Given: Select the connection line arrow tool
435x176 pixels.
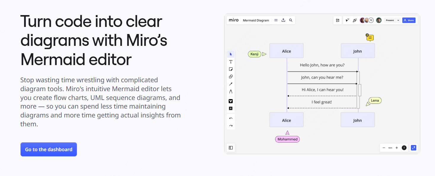Looking at the screenshot, I should [x=231, y=84].
